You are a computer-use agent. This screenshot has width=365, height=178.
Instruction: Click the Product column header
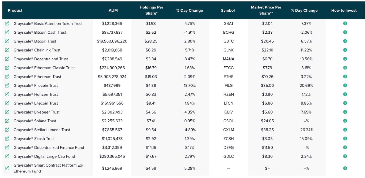[15, 10]
